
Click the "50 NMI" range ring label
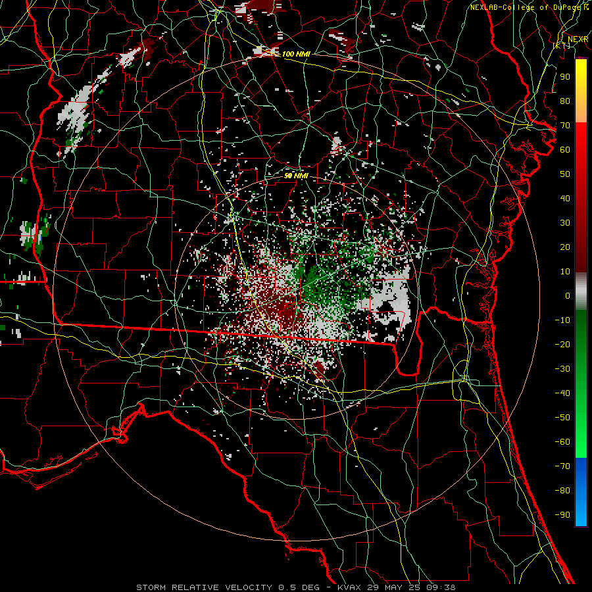[x=296, y=176]
